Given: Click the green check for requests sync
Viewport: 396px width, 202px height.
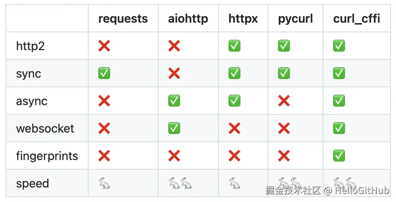Looking at the screenshot, I should click(104, 74).
